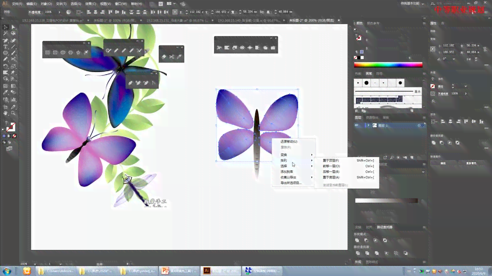Select the Hand tool
The height and width of the screenshot is (276, 492).
pos(6,113)
